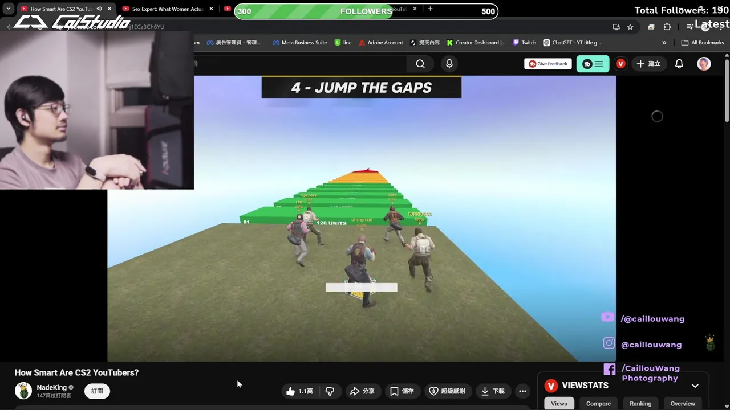
Task: Click the video title How Smart Are CS2 YouTubers?
Action: click(76, 372)
